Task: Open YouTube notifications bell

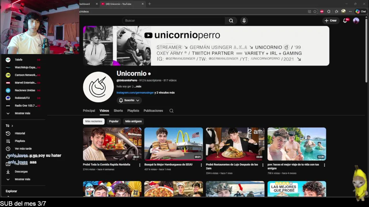Action: [345, 21]
